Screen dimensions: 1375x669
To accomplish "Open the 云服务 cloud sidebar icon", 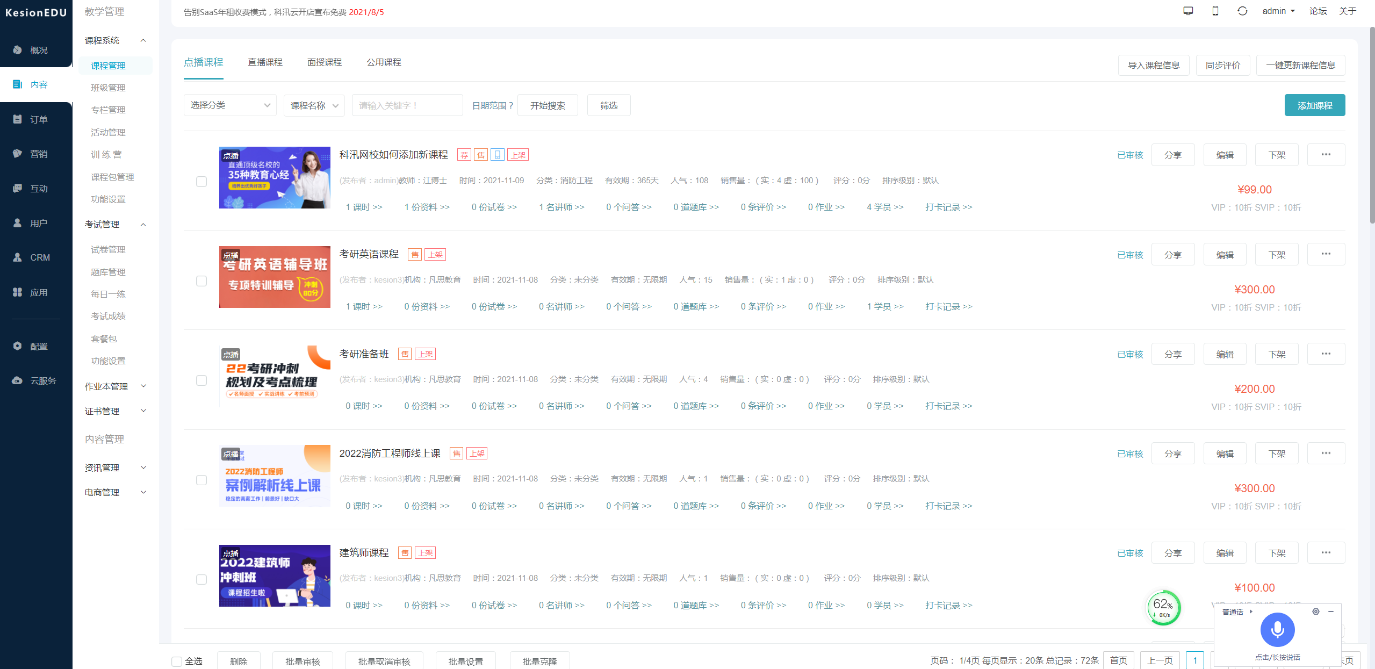I will 18,380.
